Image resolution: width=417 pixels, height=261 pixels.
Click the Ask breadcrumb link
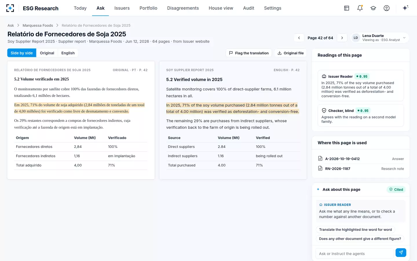pyautogui.click(x=11, y=26)
